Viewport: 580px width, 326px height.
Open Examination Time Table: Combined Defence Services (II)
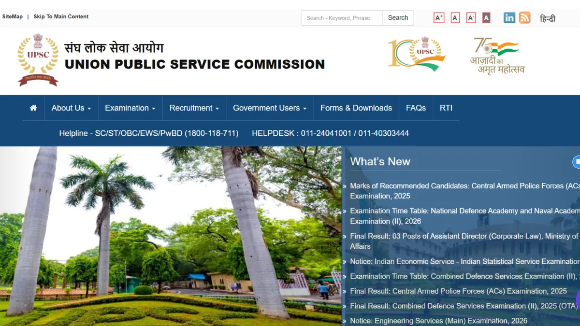point(464,276)
